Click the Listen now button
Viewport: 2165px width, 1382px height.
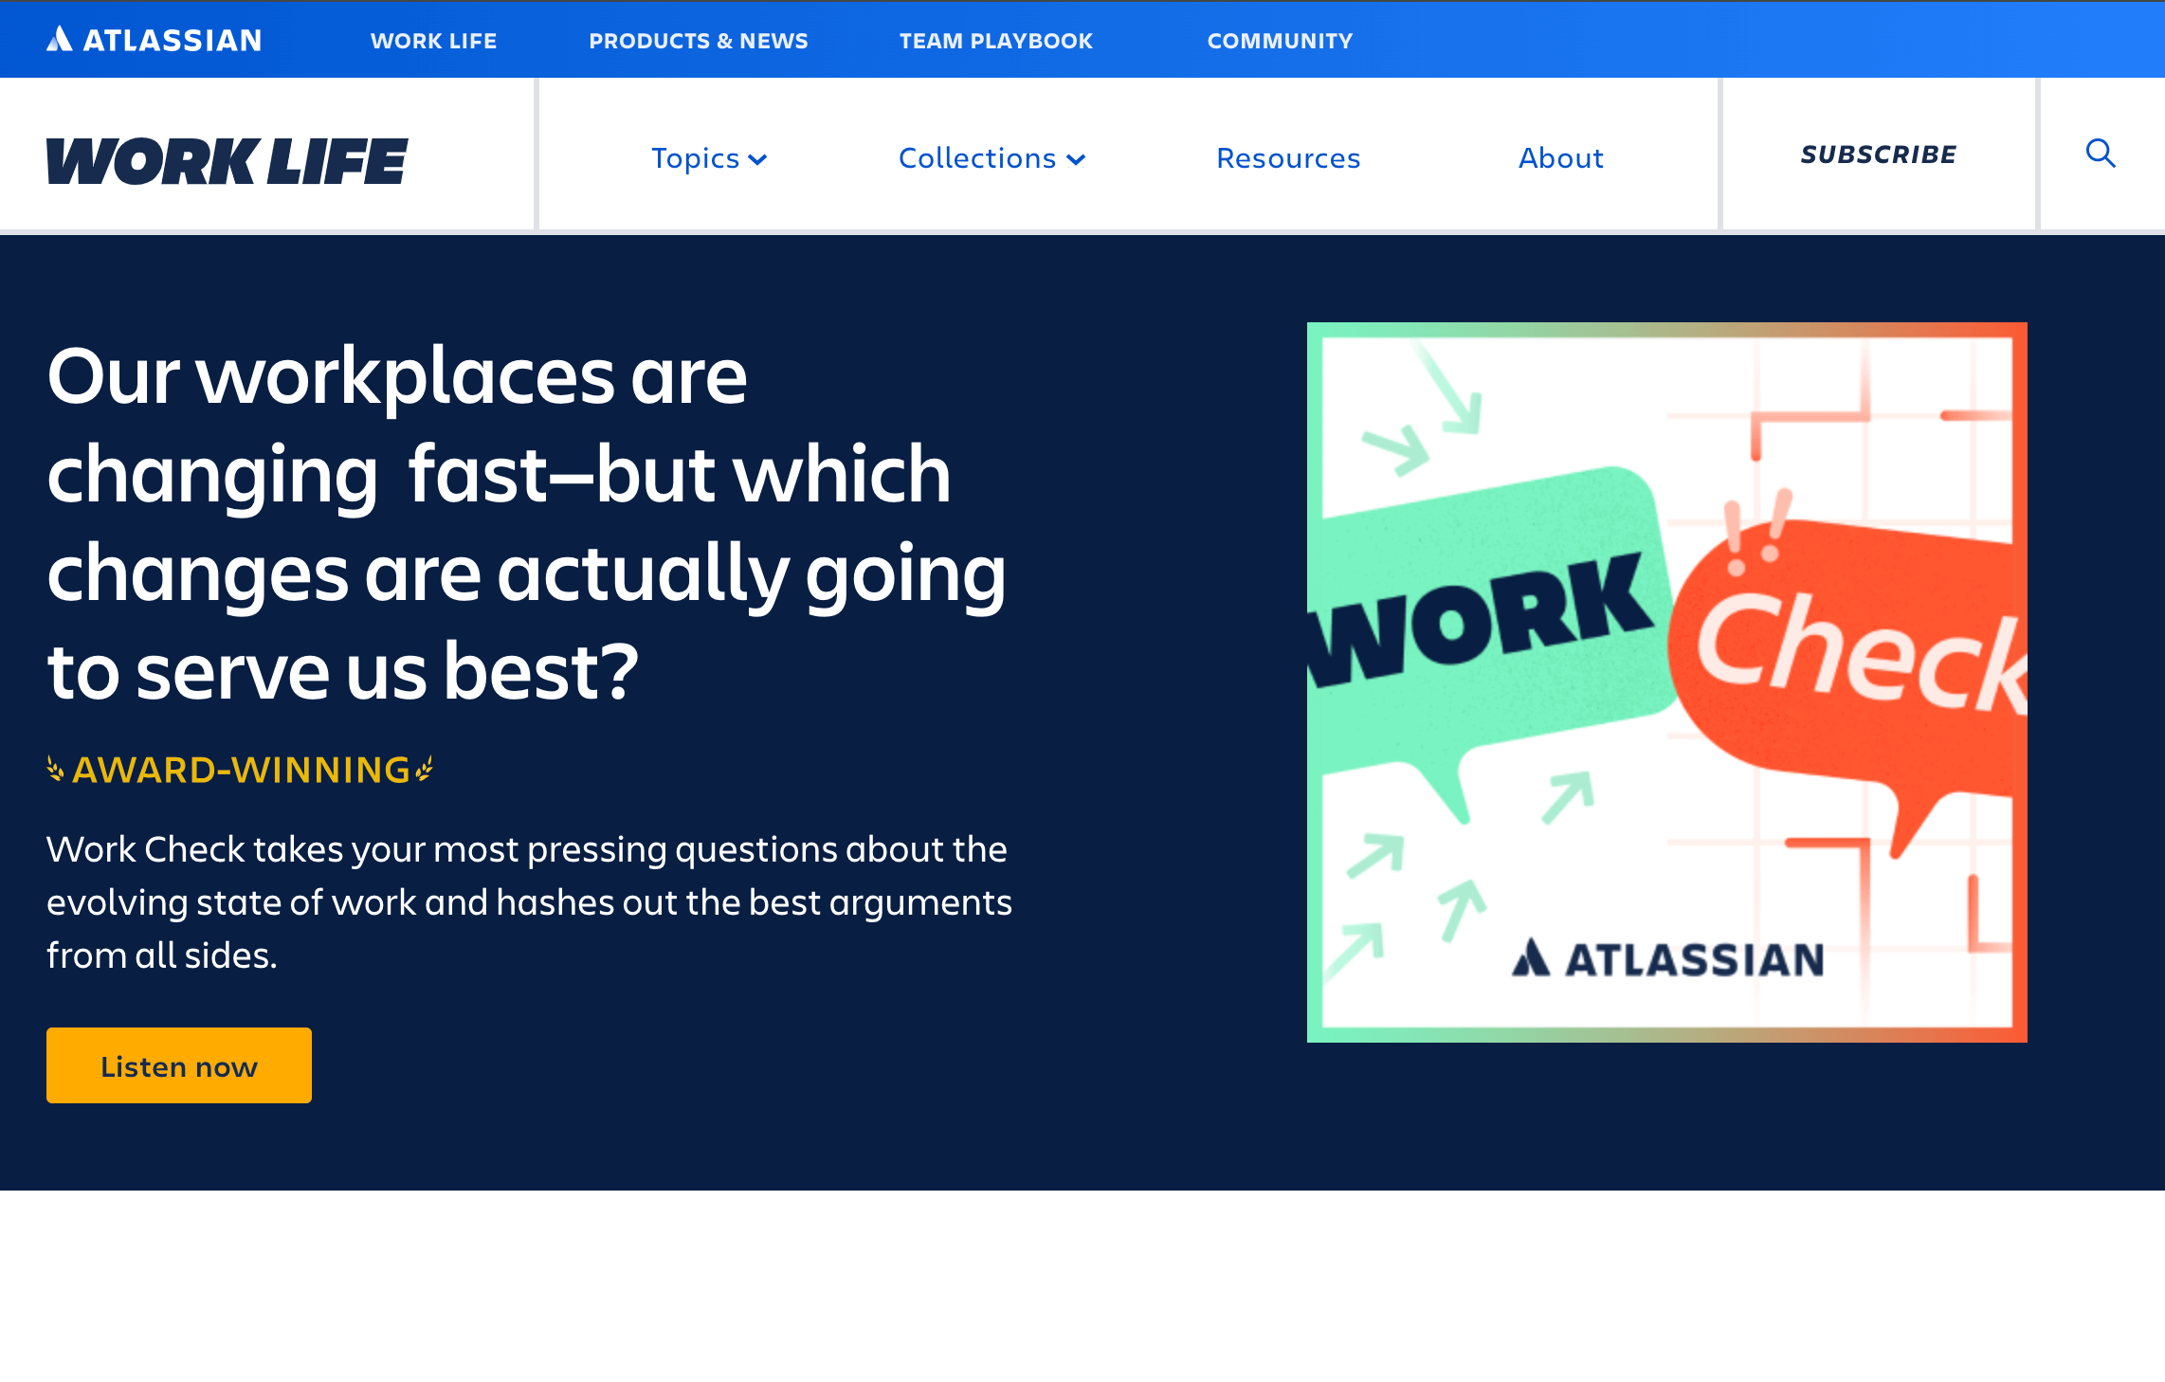tap(178, 1065)
